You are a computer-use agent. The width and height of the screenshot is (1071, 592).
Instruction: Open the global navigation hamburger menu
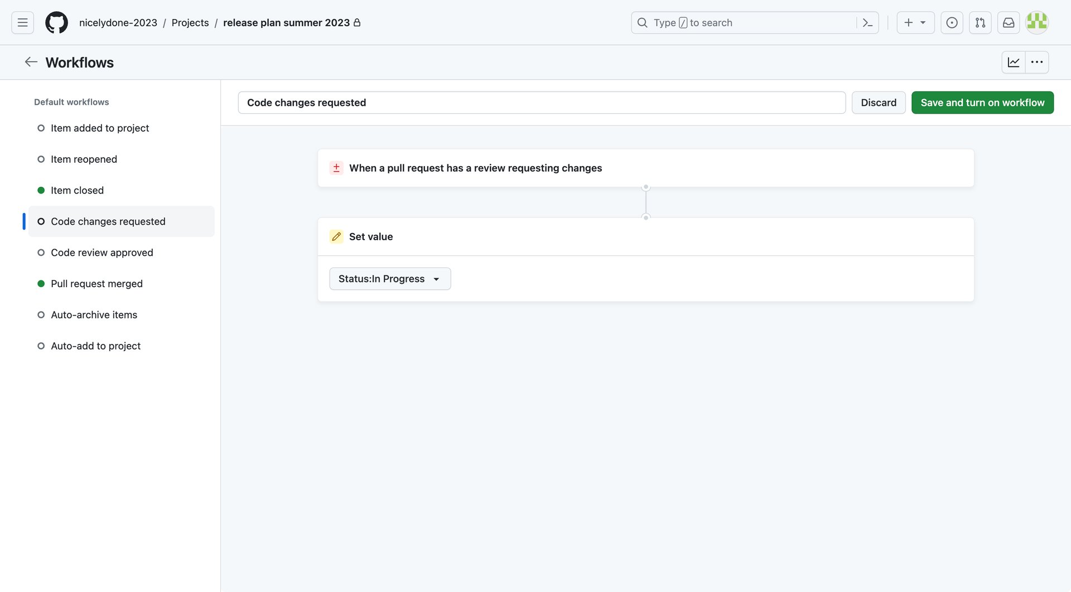[22, 22]
